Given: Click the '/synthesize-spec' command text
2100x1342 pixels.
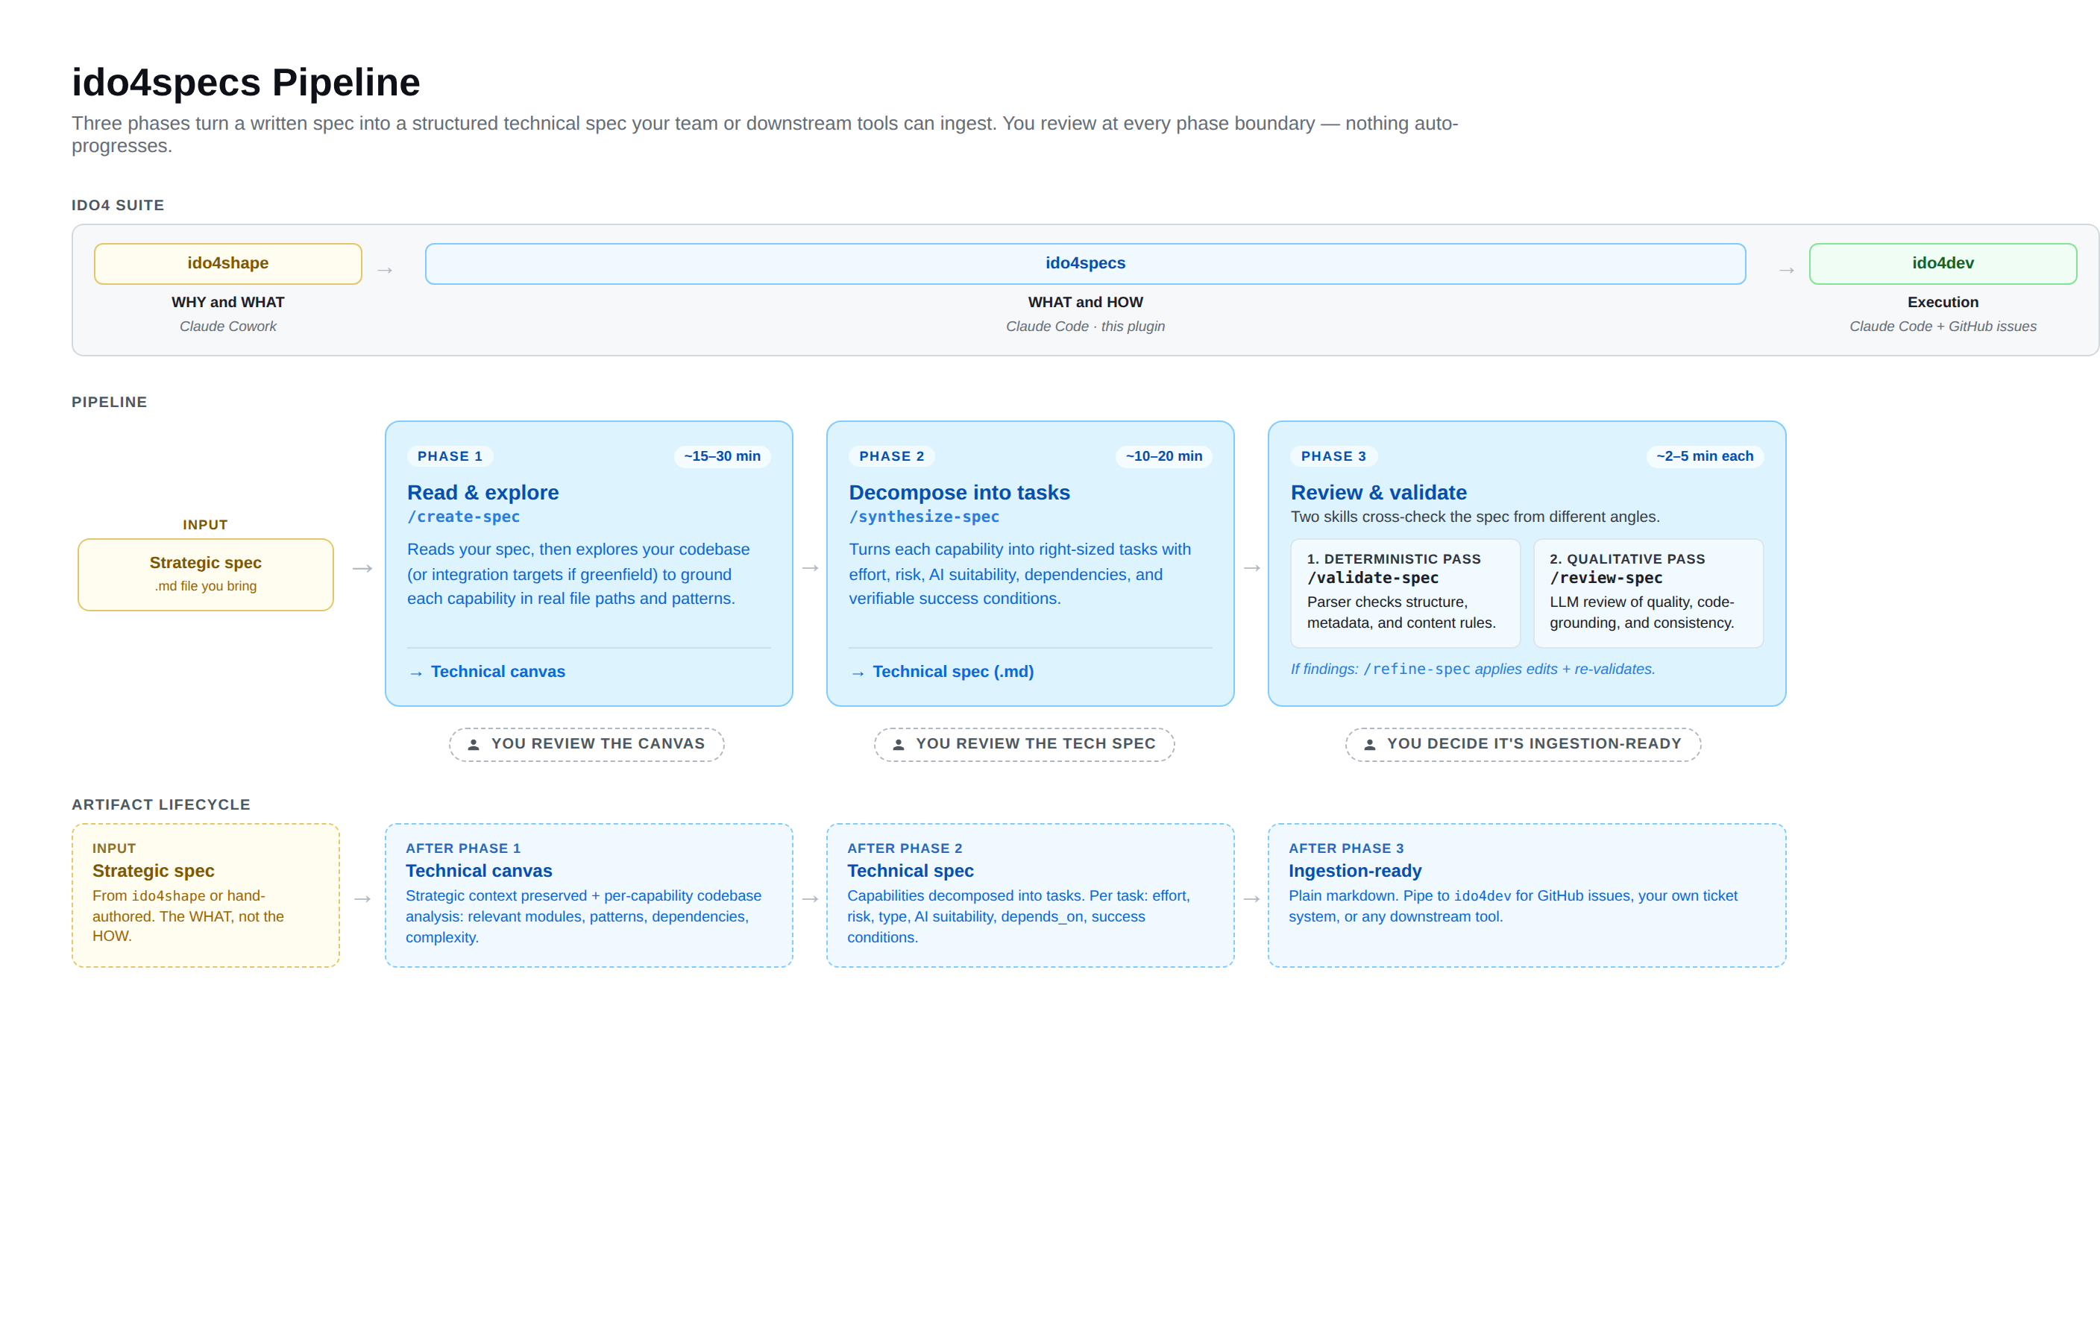Looking at the screenshot, I should click(925, 517).
